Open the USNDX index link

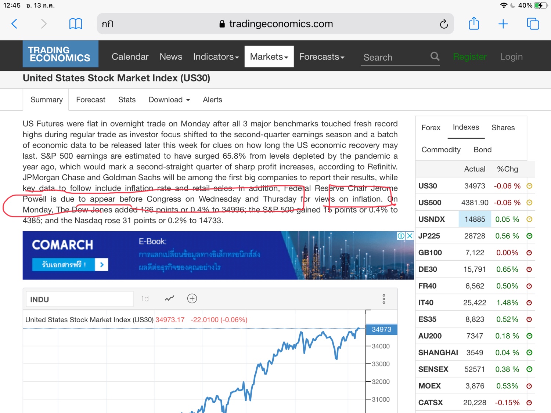[432, 219]
